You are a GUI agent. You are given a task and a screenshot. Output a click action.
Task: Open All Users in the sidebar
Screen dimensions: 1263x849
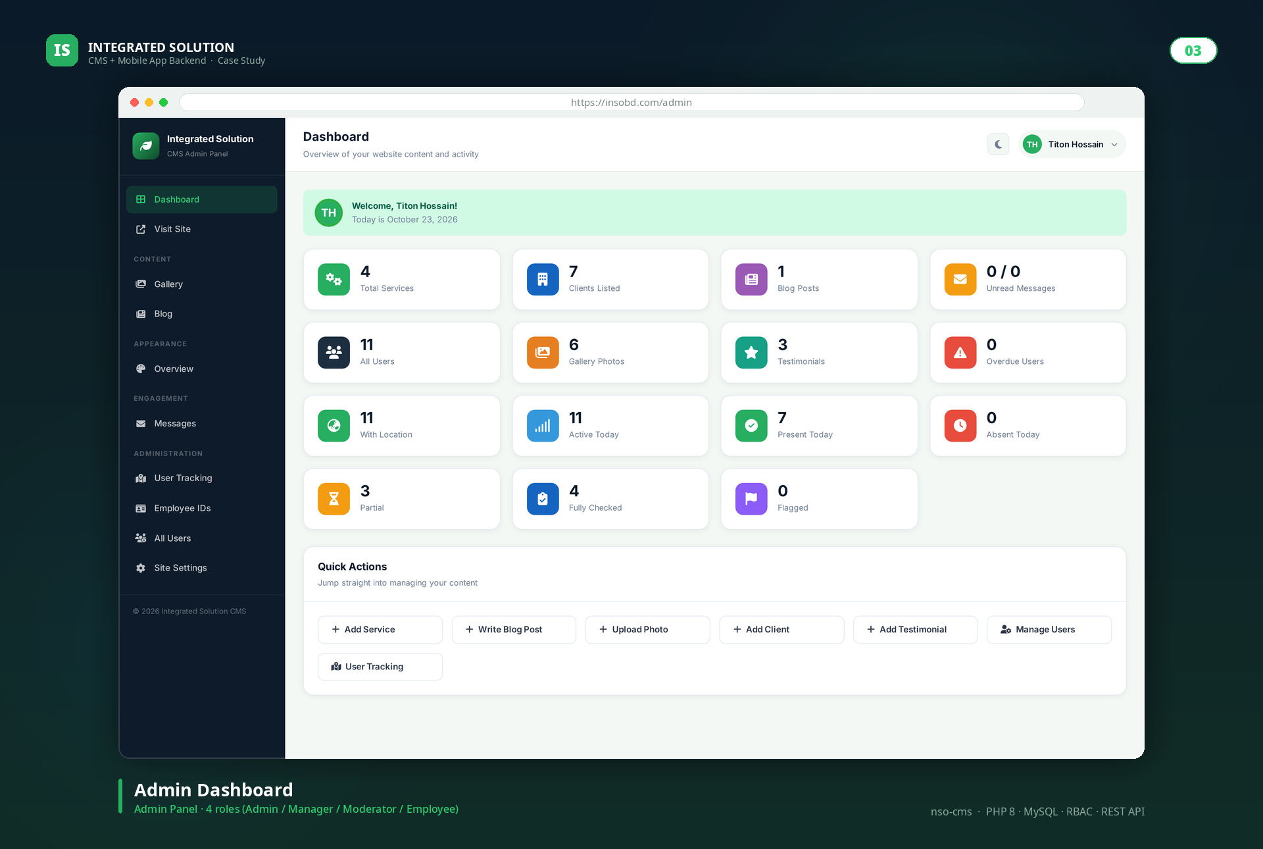[x=201, y=538]
